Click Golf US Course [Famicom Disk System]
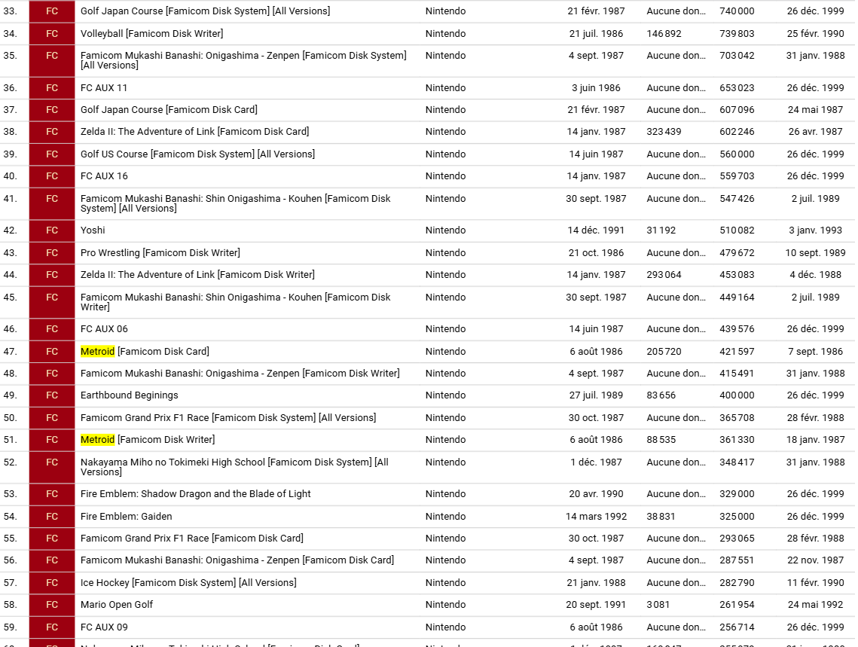Viewport: 858px width, 647px height. pyautogui.click(x=197, y=154)
